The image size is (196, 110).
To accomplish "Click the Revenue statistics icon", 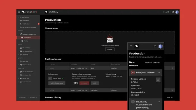I will point(21,72).
